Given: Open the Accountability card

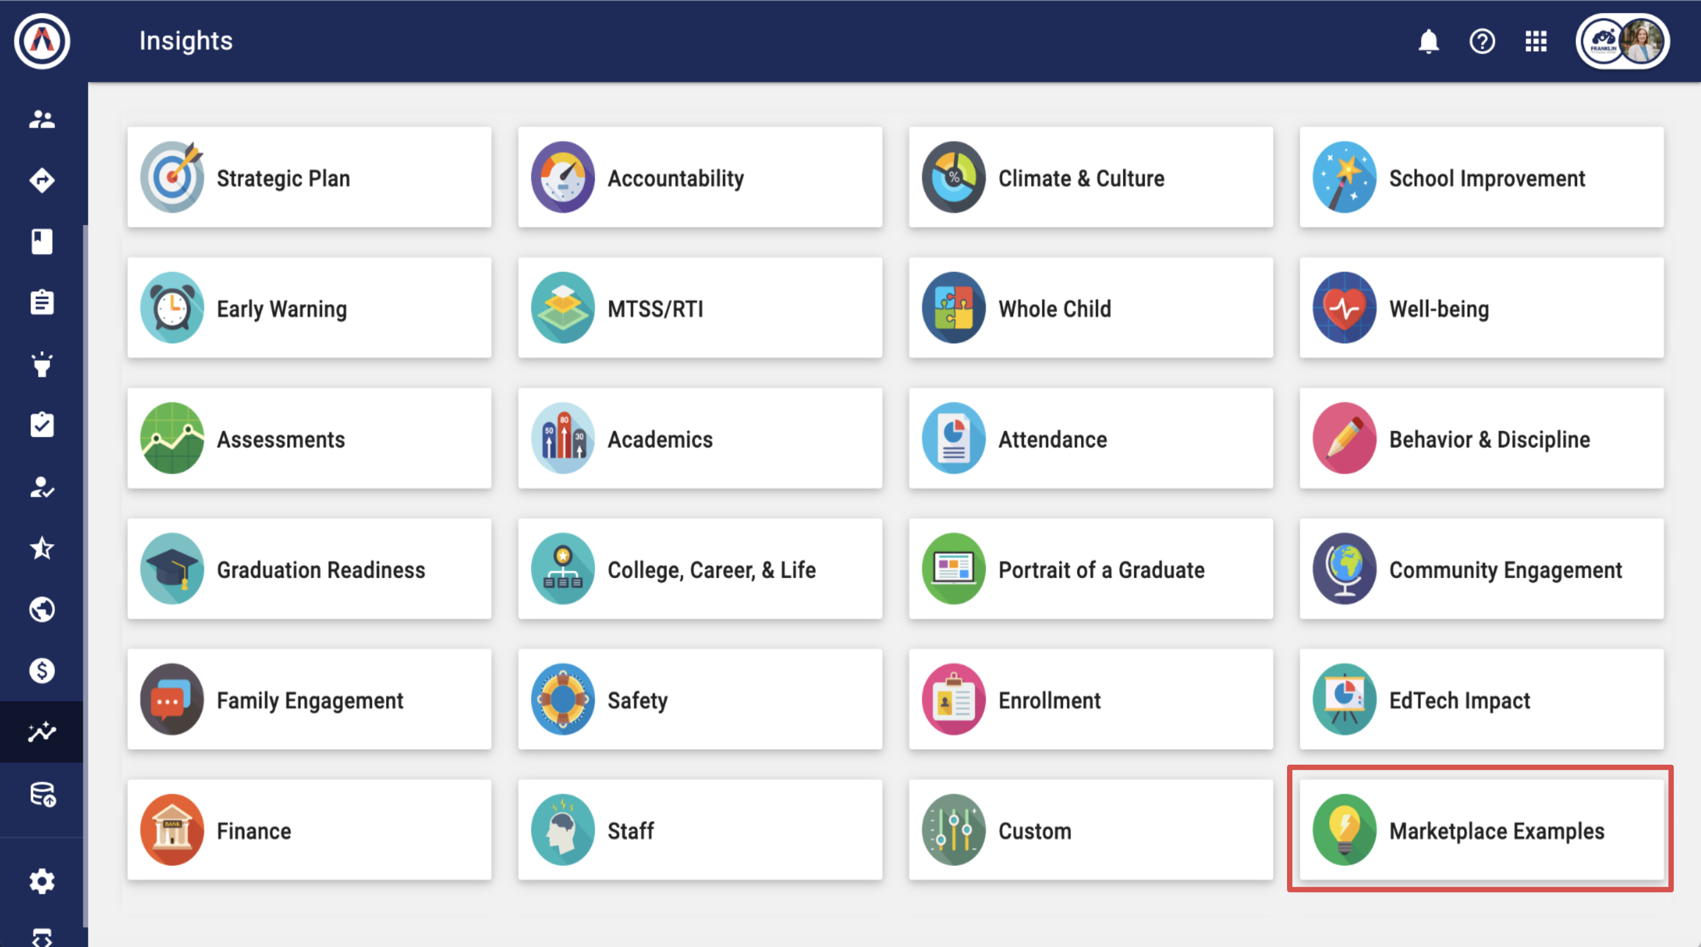Looking at the screenshot, I should [700, 178].
